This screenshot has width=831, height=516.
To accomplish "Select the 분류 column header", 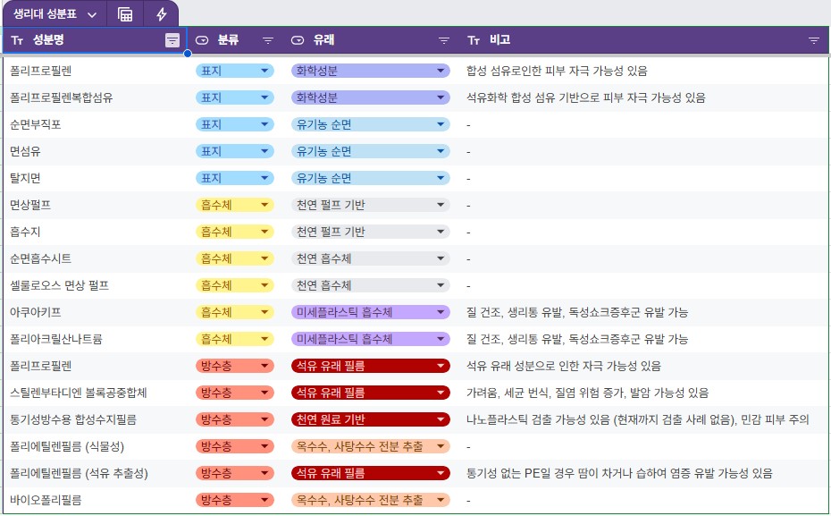I will (228, 40).
